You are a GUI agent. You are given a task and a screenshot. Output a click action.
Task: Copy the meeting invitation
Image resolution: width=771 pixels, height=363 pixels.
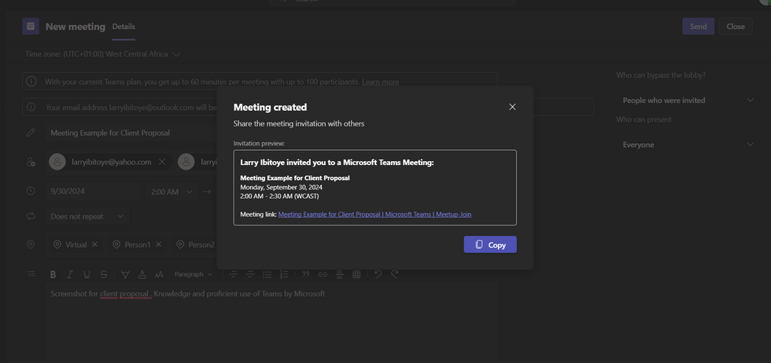(489, 244)
